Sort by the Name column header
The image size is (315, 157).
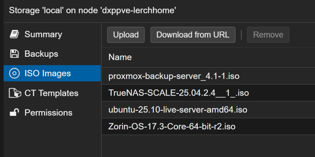point(120,57)
